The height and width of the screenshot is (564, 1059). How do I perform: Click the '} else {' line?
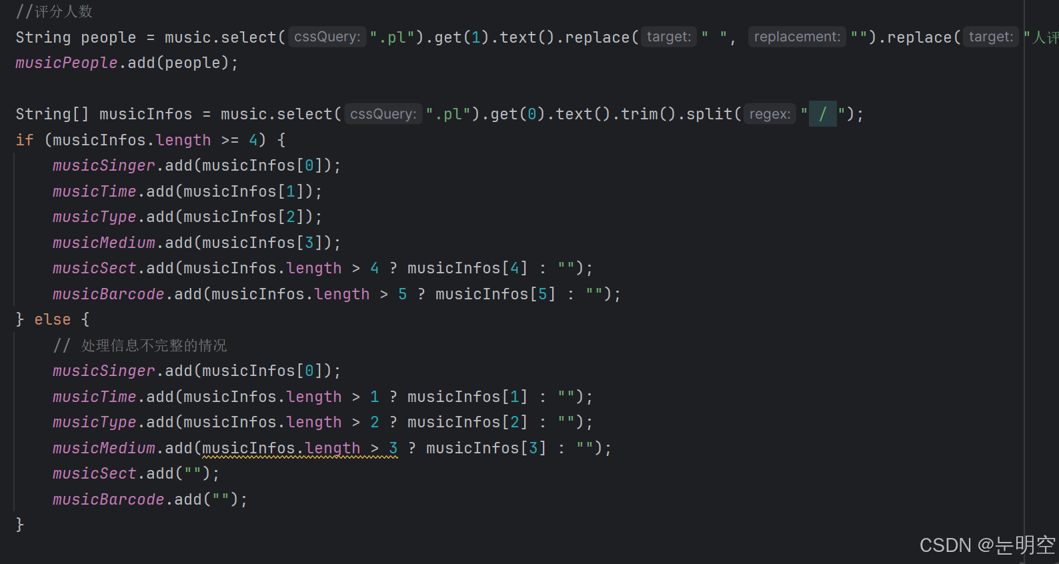(x=53, y=319)
